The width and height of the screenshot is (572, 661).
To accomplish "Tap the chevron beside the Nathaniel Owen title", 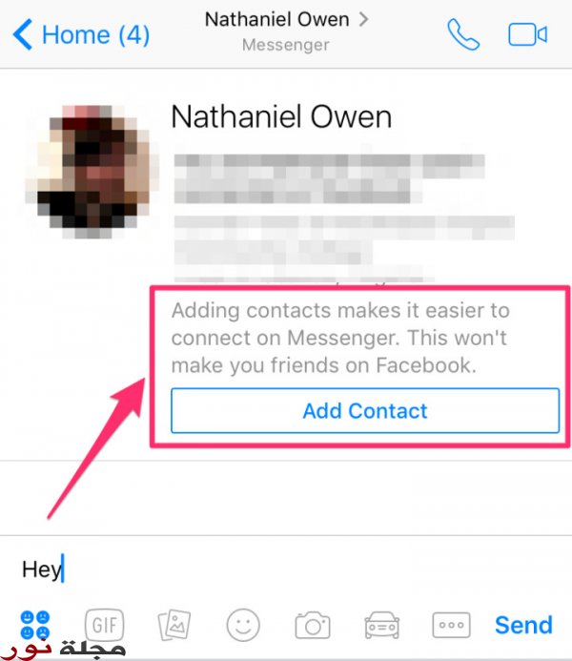I will (x=363, y=19).
